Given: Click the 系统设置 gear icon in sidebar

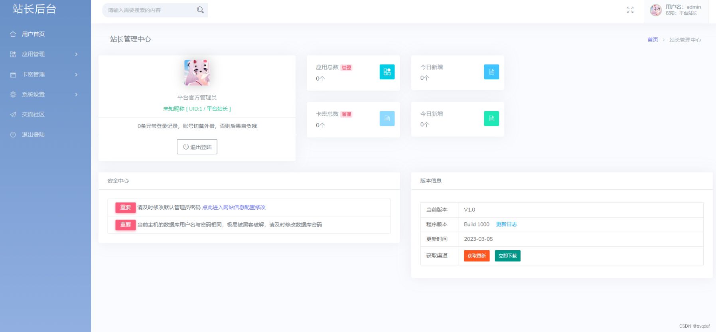Looking at the screenshot, I should click(13, 94).
